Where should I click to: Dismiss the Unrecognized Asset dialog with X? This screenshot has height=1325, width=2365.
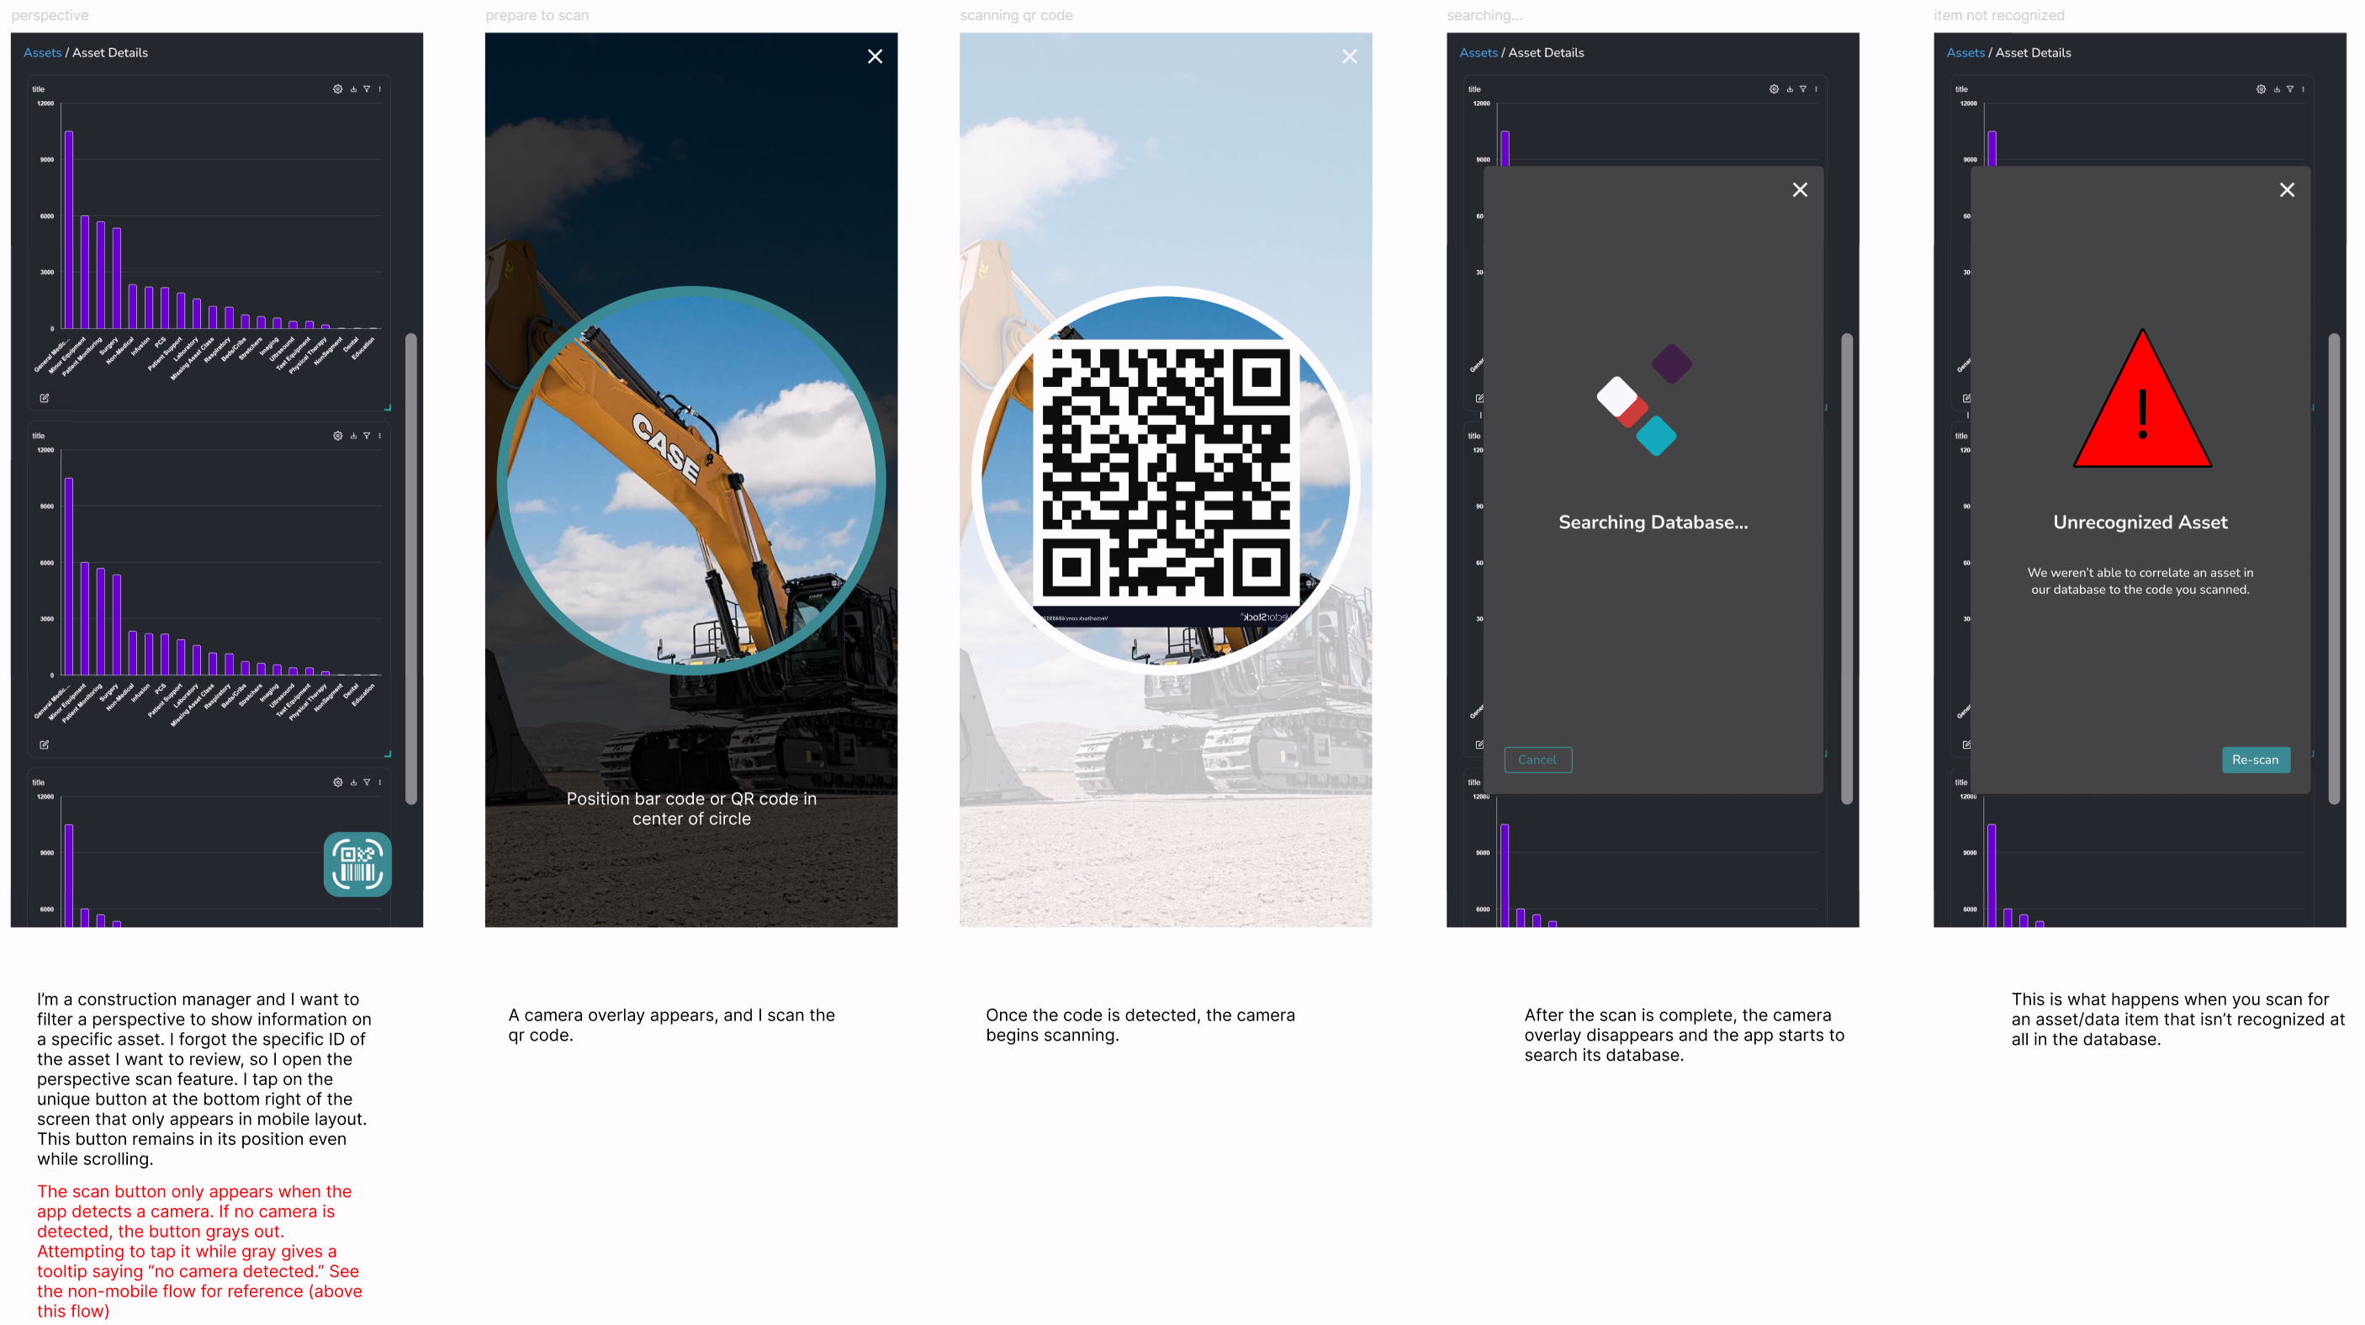click(x=2286, y=190)
